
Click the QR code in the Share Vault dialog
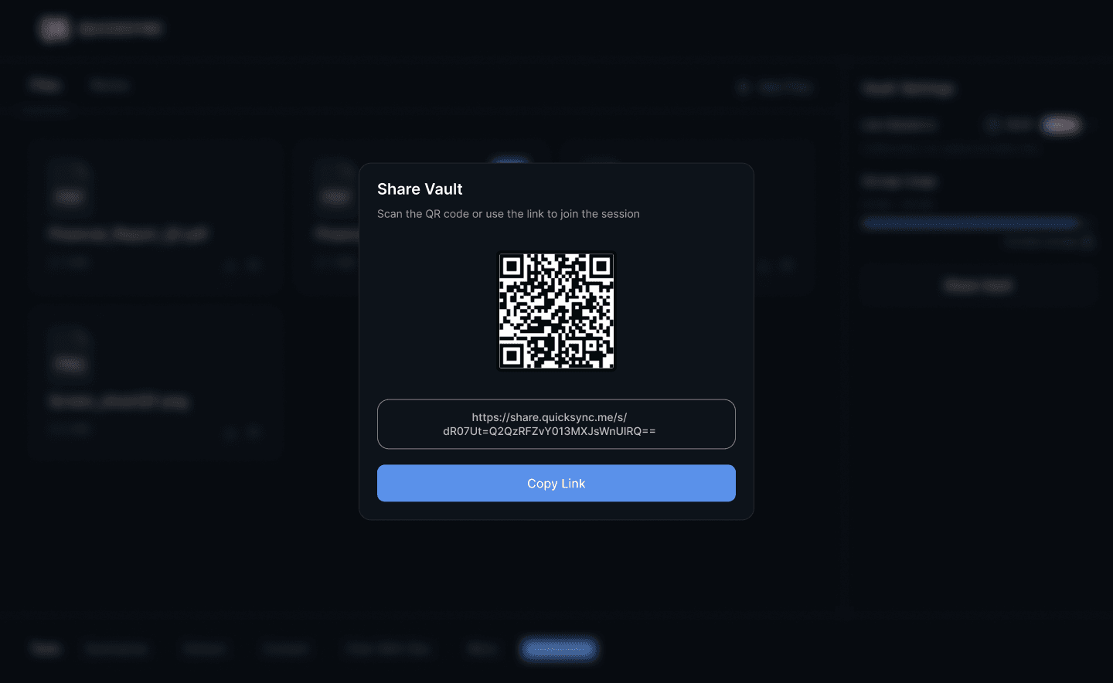point(556,311)
